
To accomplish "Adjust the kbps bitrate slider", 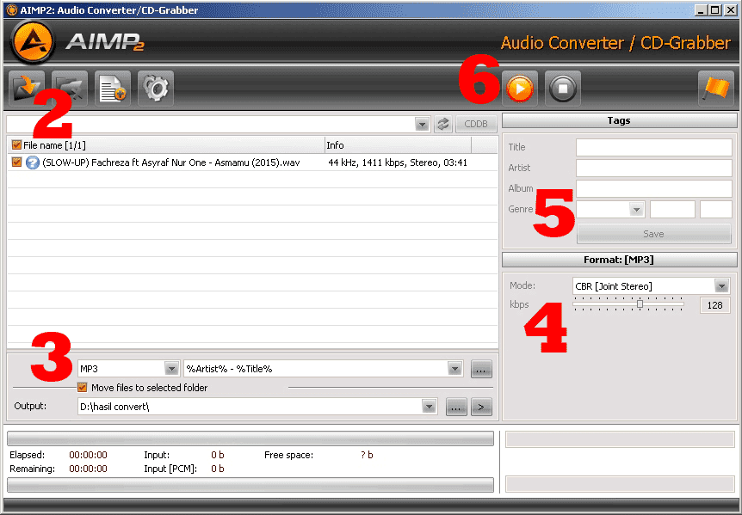I will point(640,304).
